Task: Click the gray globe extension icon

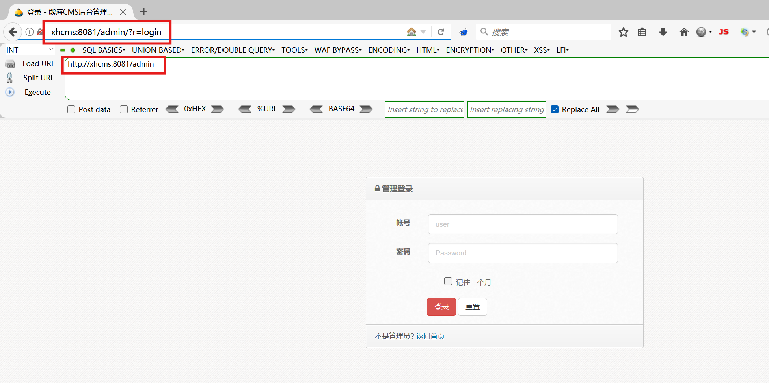Action: [x=701, y=32]
